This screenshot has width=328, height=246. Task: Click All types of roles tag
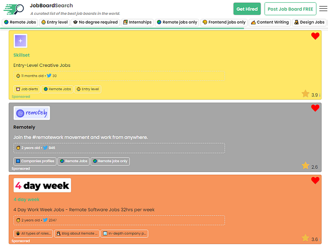click(x=33, y=233)
